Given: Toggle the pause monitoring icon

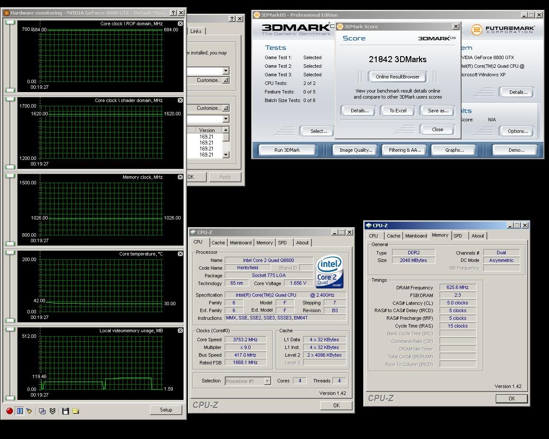Looking at the screenshot, I should (20, 411).
